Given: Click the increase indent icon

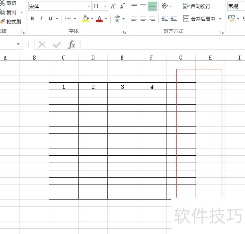Looking at the screenshot, I should point(174,19).
